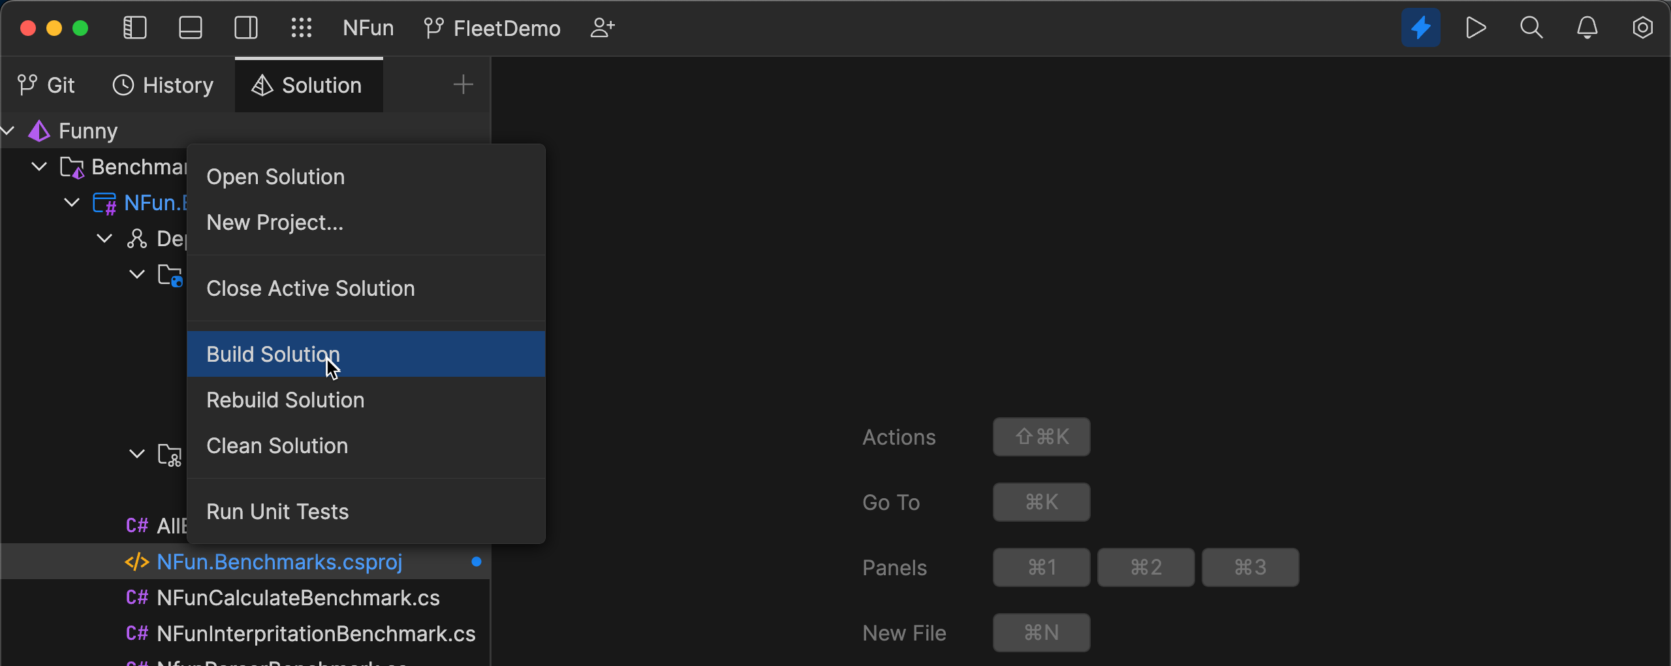This screenshot has height=666, width=1671.
Task: Open search with magnifier icon
Action: tap(1531, 27)
